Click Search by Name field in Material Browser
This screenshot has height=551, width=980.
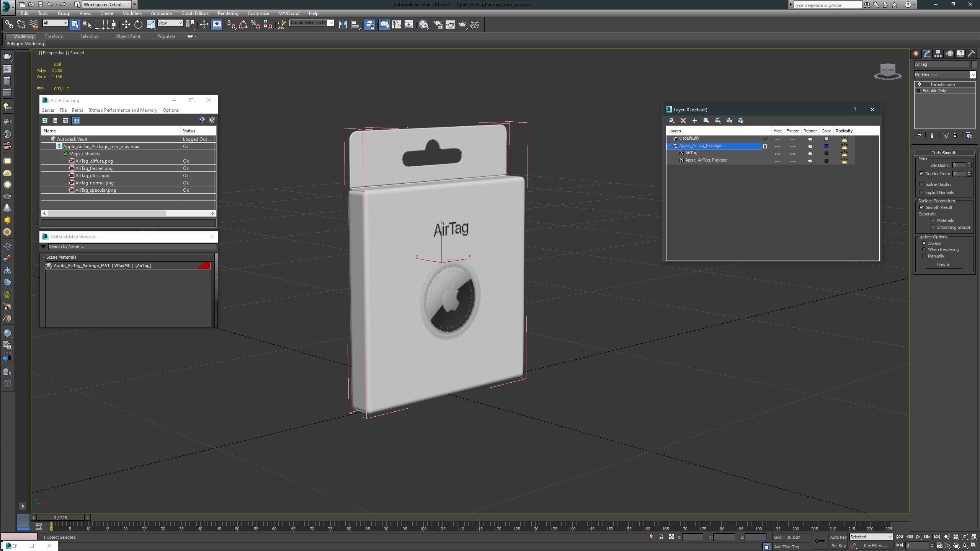coord(132,247)
